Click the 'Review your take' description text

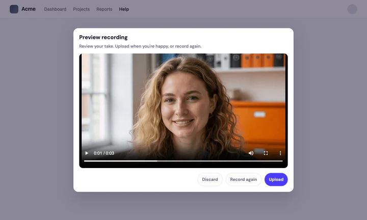point(140,46)
